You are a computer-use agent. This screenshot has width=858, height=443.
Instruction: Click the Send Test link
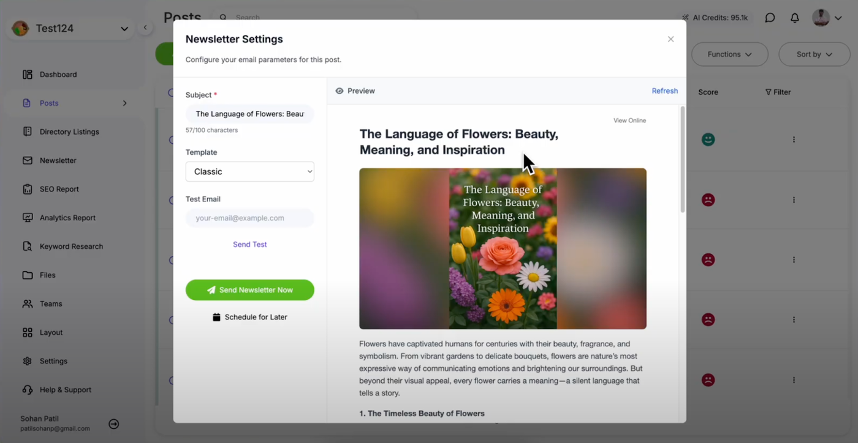pos(249,244)
